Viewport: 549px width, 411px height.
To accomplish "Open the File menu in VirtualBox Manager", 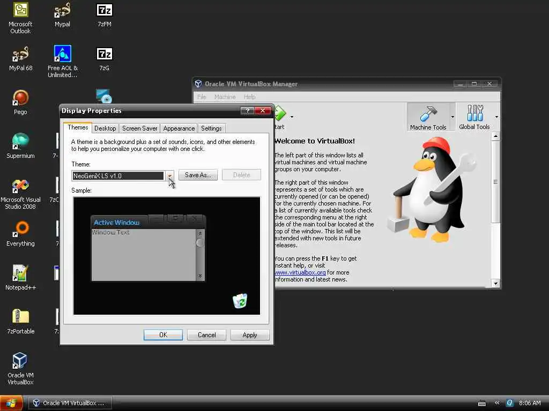I will (x=202, y=97).
